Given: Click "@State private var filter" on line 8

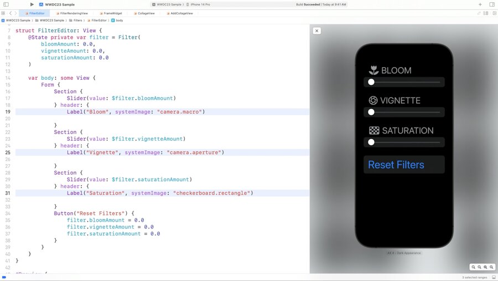Looking at the screenshot, I should 68,37.
